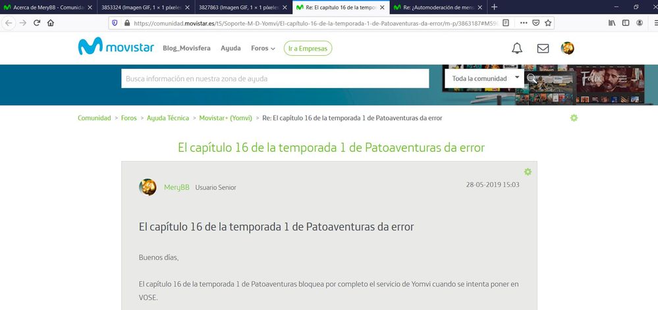Toggle reader view icon in address bar
Image resolution: width=658 pixels, height=310 pixels.
(x=506, y=23)
